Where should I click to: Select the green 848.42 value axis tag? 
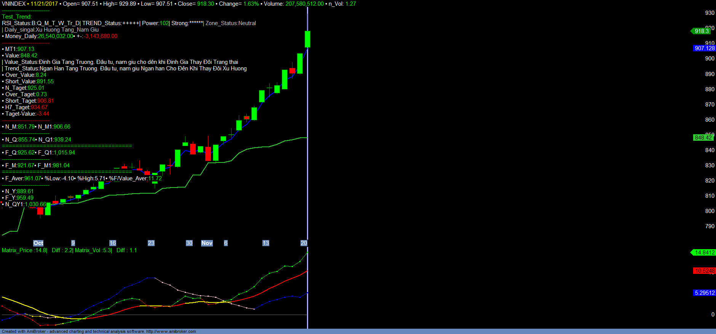pyautogui.click(x=703, y=138)
